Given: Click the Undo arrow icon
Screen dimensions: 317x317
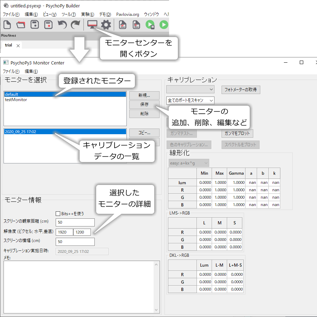Looking at the screenshot, I should point(62,25).
